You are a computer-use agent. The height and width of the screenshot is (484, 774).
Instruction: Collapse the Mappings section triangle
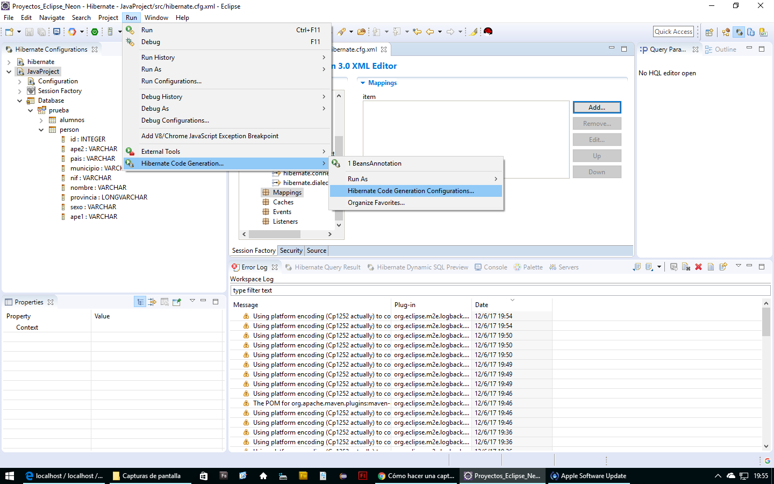coord(363,83)
